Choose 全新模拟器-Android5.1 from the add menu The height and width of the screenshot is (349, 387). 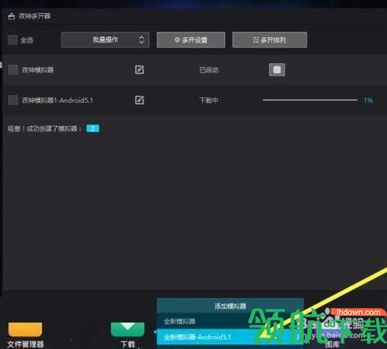click(x=230, y=337)
